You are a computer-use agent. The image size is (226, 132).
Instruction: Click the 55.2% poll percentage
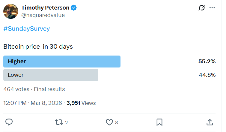click(207, 62)
